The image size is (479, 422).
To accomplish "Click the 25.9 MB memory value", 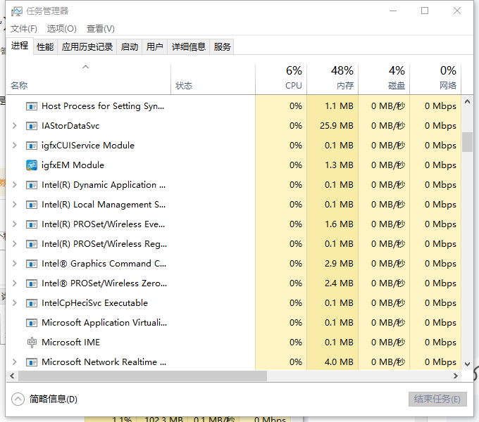I will click(337, 126).
